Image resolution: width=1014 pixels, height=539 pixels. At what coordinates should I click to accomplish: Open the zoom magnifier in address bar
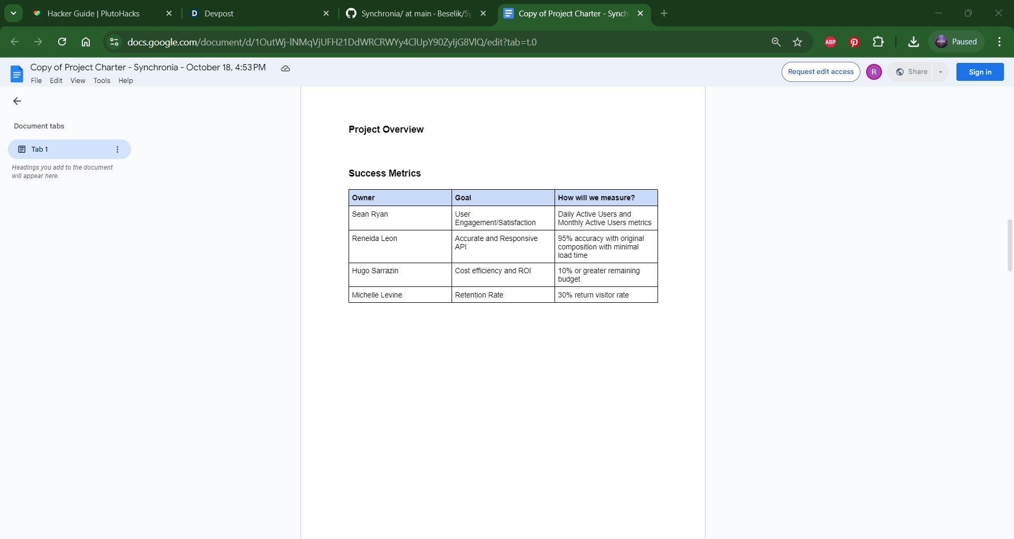[776, 42]
